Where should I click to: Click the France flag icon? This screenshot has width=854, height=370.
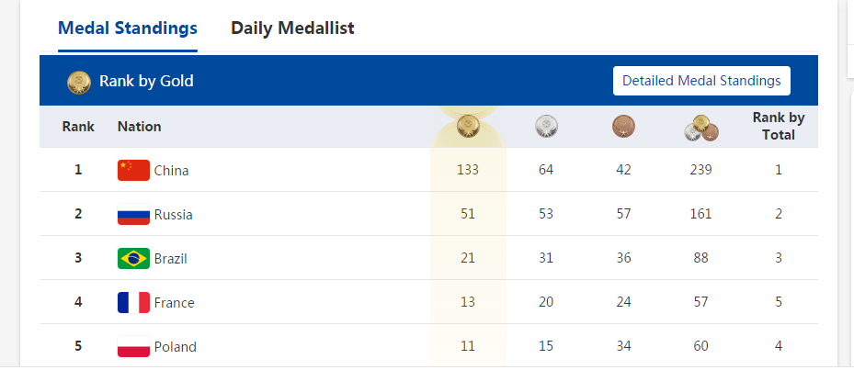coord(133,302)
